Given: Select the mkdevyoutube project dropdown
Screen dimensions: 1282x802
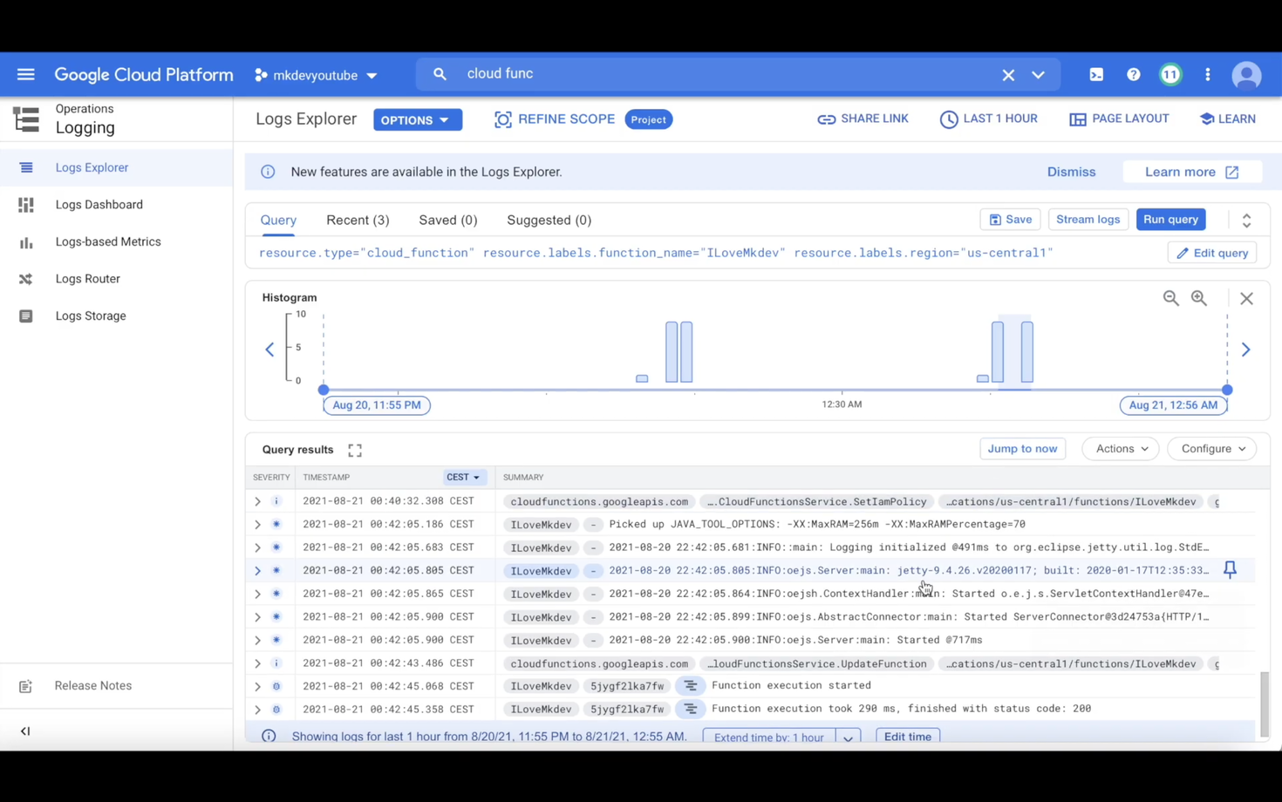Looking at the screenshot, I should [x=316, y=75].
